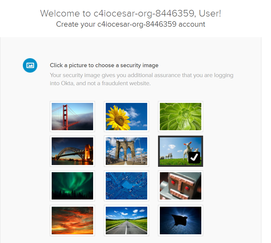Select the Brooklyn Bridge picture
The image size is (271, 243).
click(126, 151)
